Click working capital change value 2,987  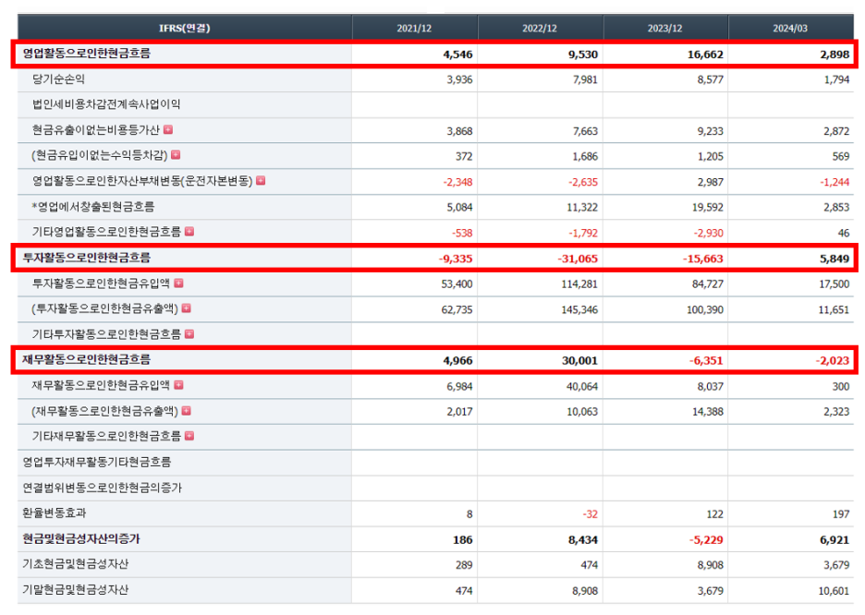[x=711, y=182]
